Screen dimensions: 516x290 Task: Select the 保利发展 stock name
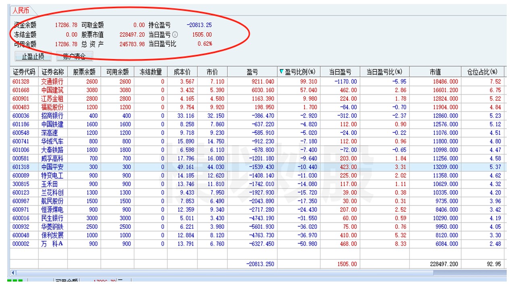pos(52,235)
